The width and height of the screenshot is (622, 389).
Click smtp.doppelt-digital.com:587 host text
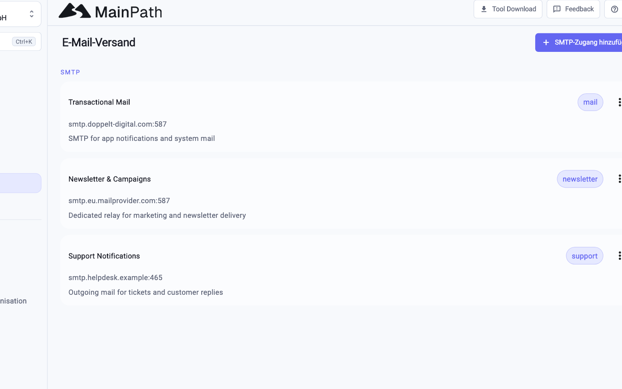(117, 124)
